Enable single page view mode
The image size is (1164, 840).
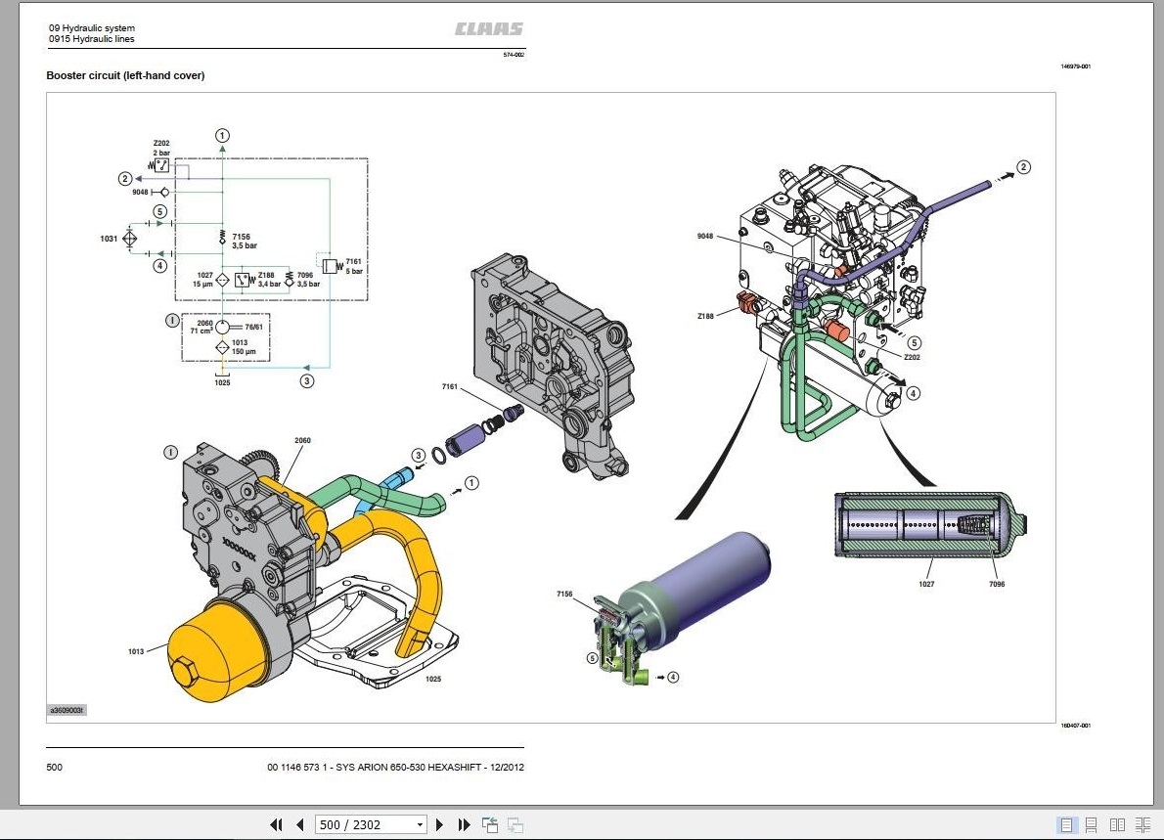pos(1066,824)
